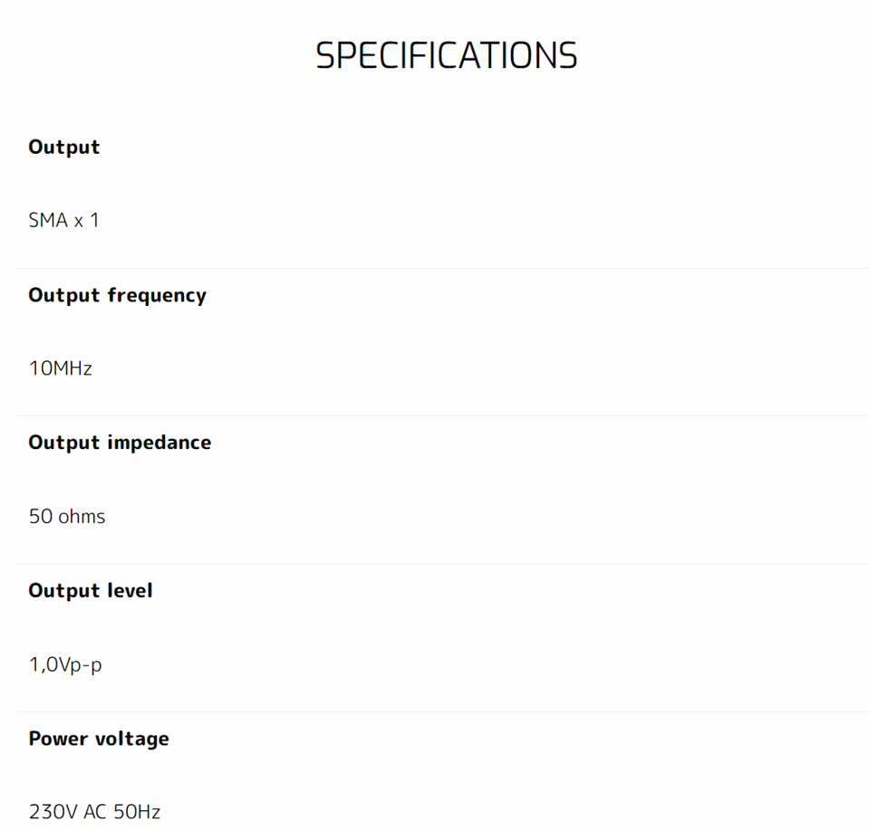Select the Output level label
The width and height of the screenshot is (869, 831).
[x=90, y=590]
